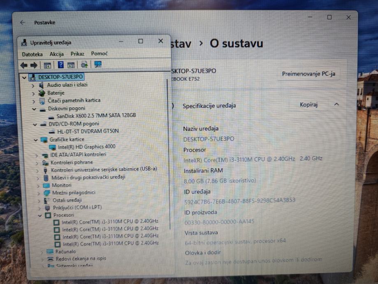Select Priključci (COM i LPT) row
Screen dimensions: 378x284
point(77,207)
